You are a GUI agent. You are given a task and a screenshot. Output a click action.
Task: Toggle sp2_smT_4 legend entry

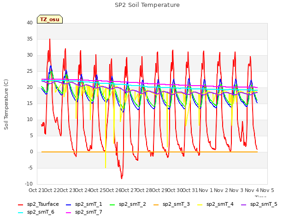point(215,204)
